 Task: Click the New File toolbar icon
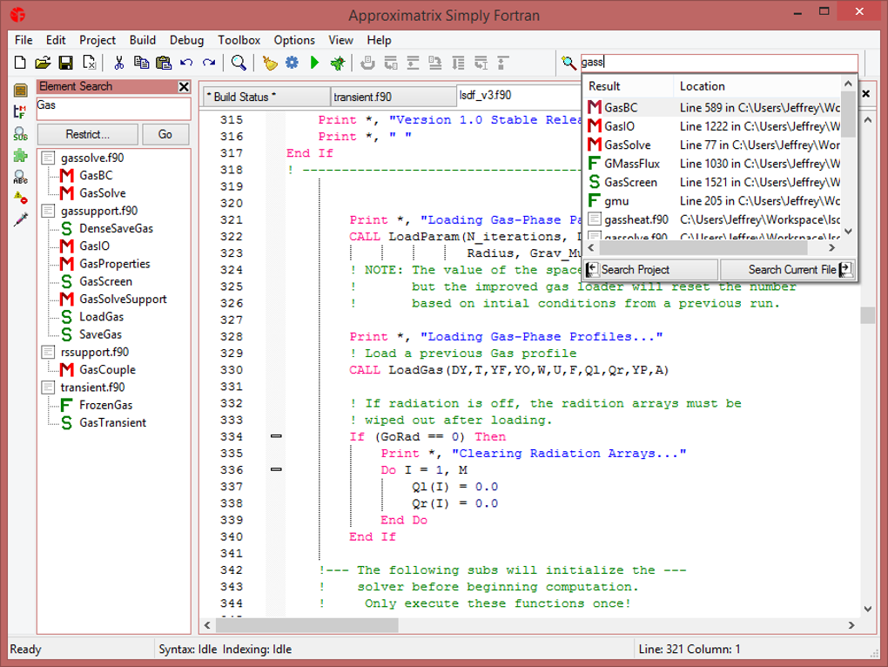[x=20, y=63]
